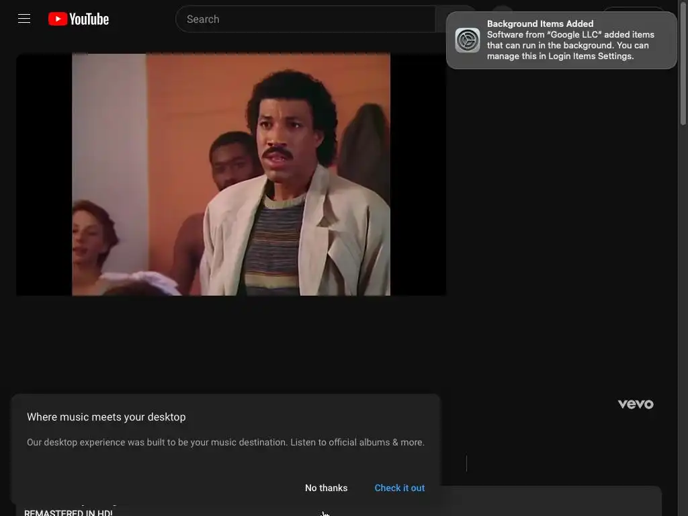Click the page's vertical scrollbar
Screen dimensions: 688x516
pyautogui.click(x=683, y=63)
